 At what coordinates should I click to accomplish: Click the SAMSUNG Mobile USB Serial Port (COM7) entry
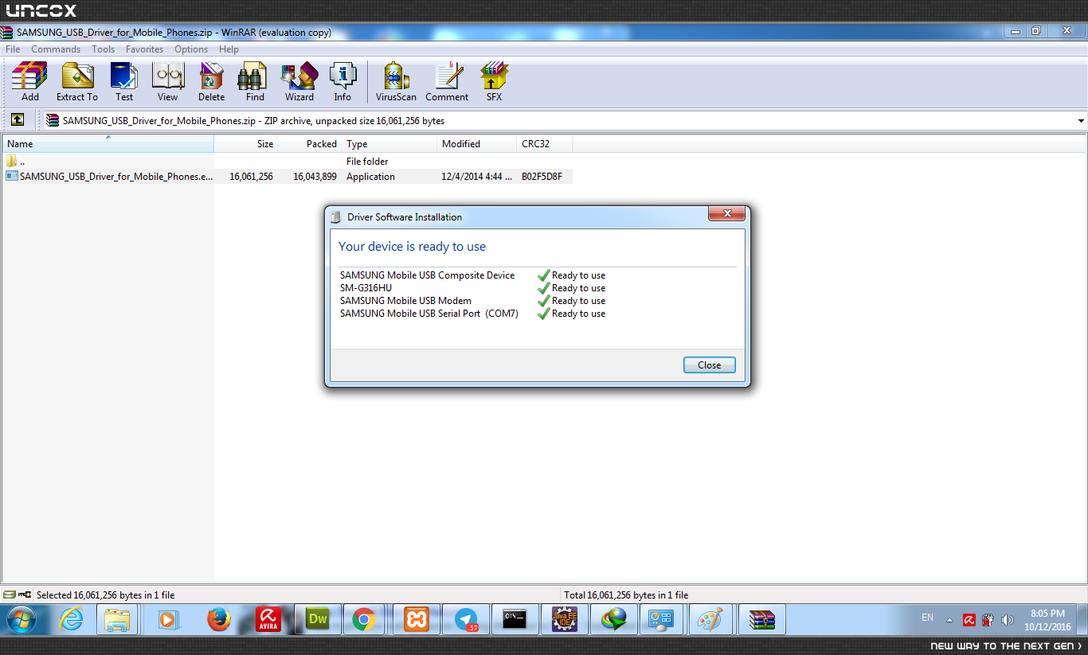(429, 314)
